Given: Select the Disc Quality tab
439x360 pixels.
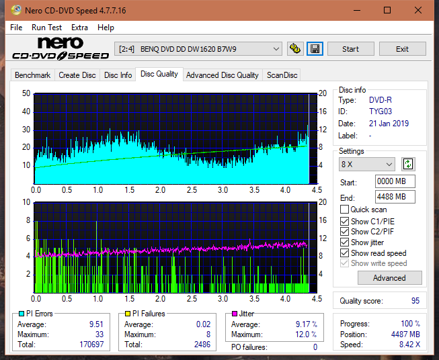Looking at the screenshot, I should (159, 74).
